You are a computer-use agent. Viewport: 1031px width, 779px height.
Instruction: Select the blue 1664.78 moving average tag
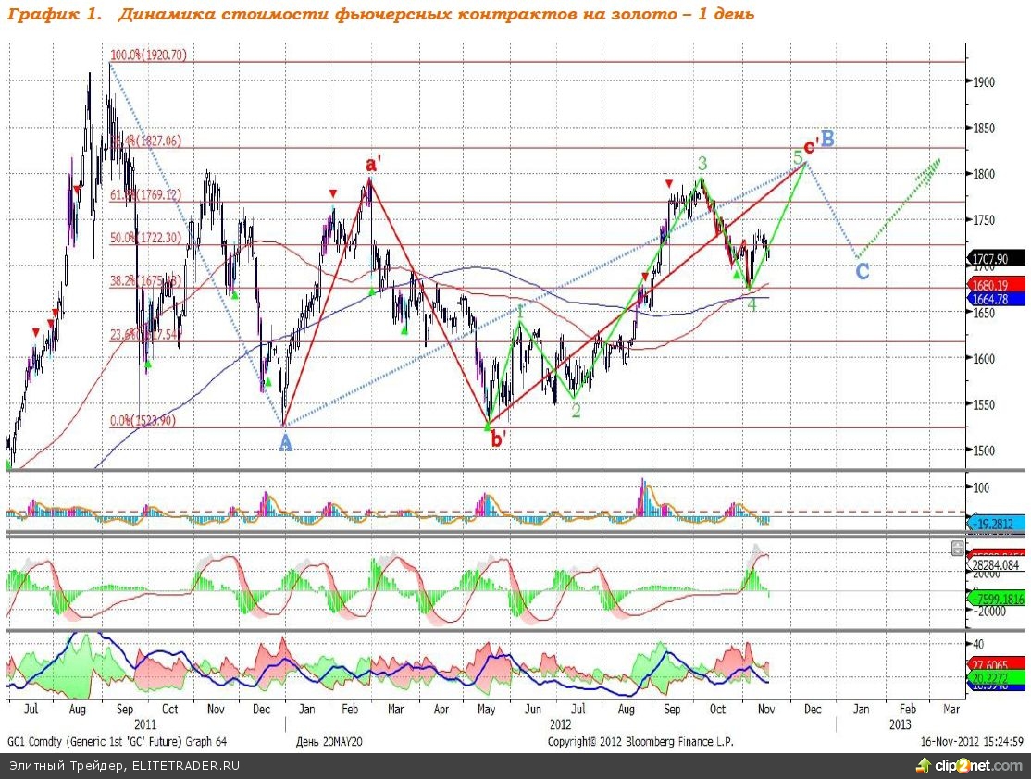click(x=997, y=299)
